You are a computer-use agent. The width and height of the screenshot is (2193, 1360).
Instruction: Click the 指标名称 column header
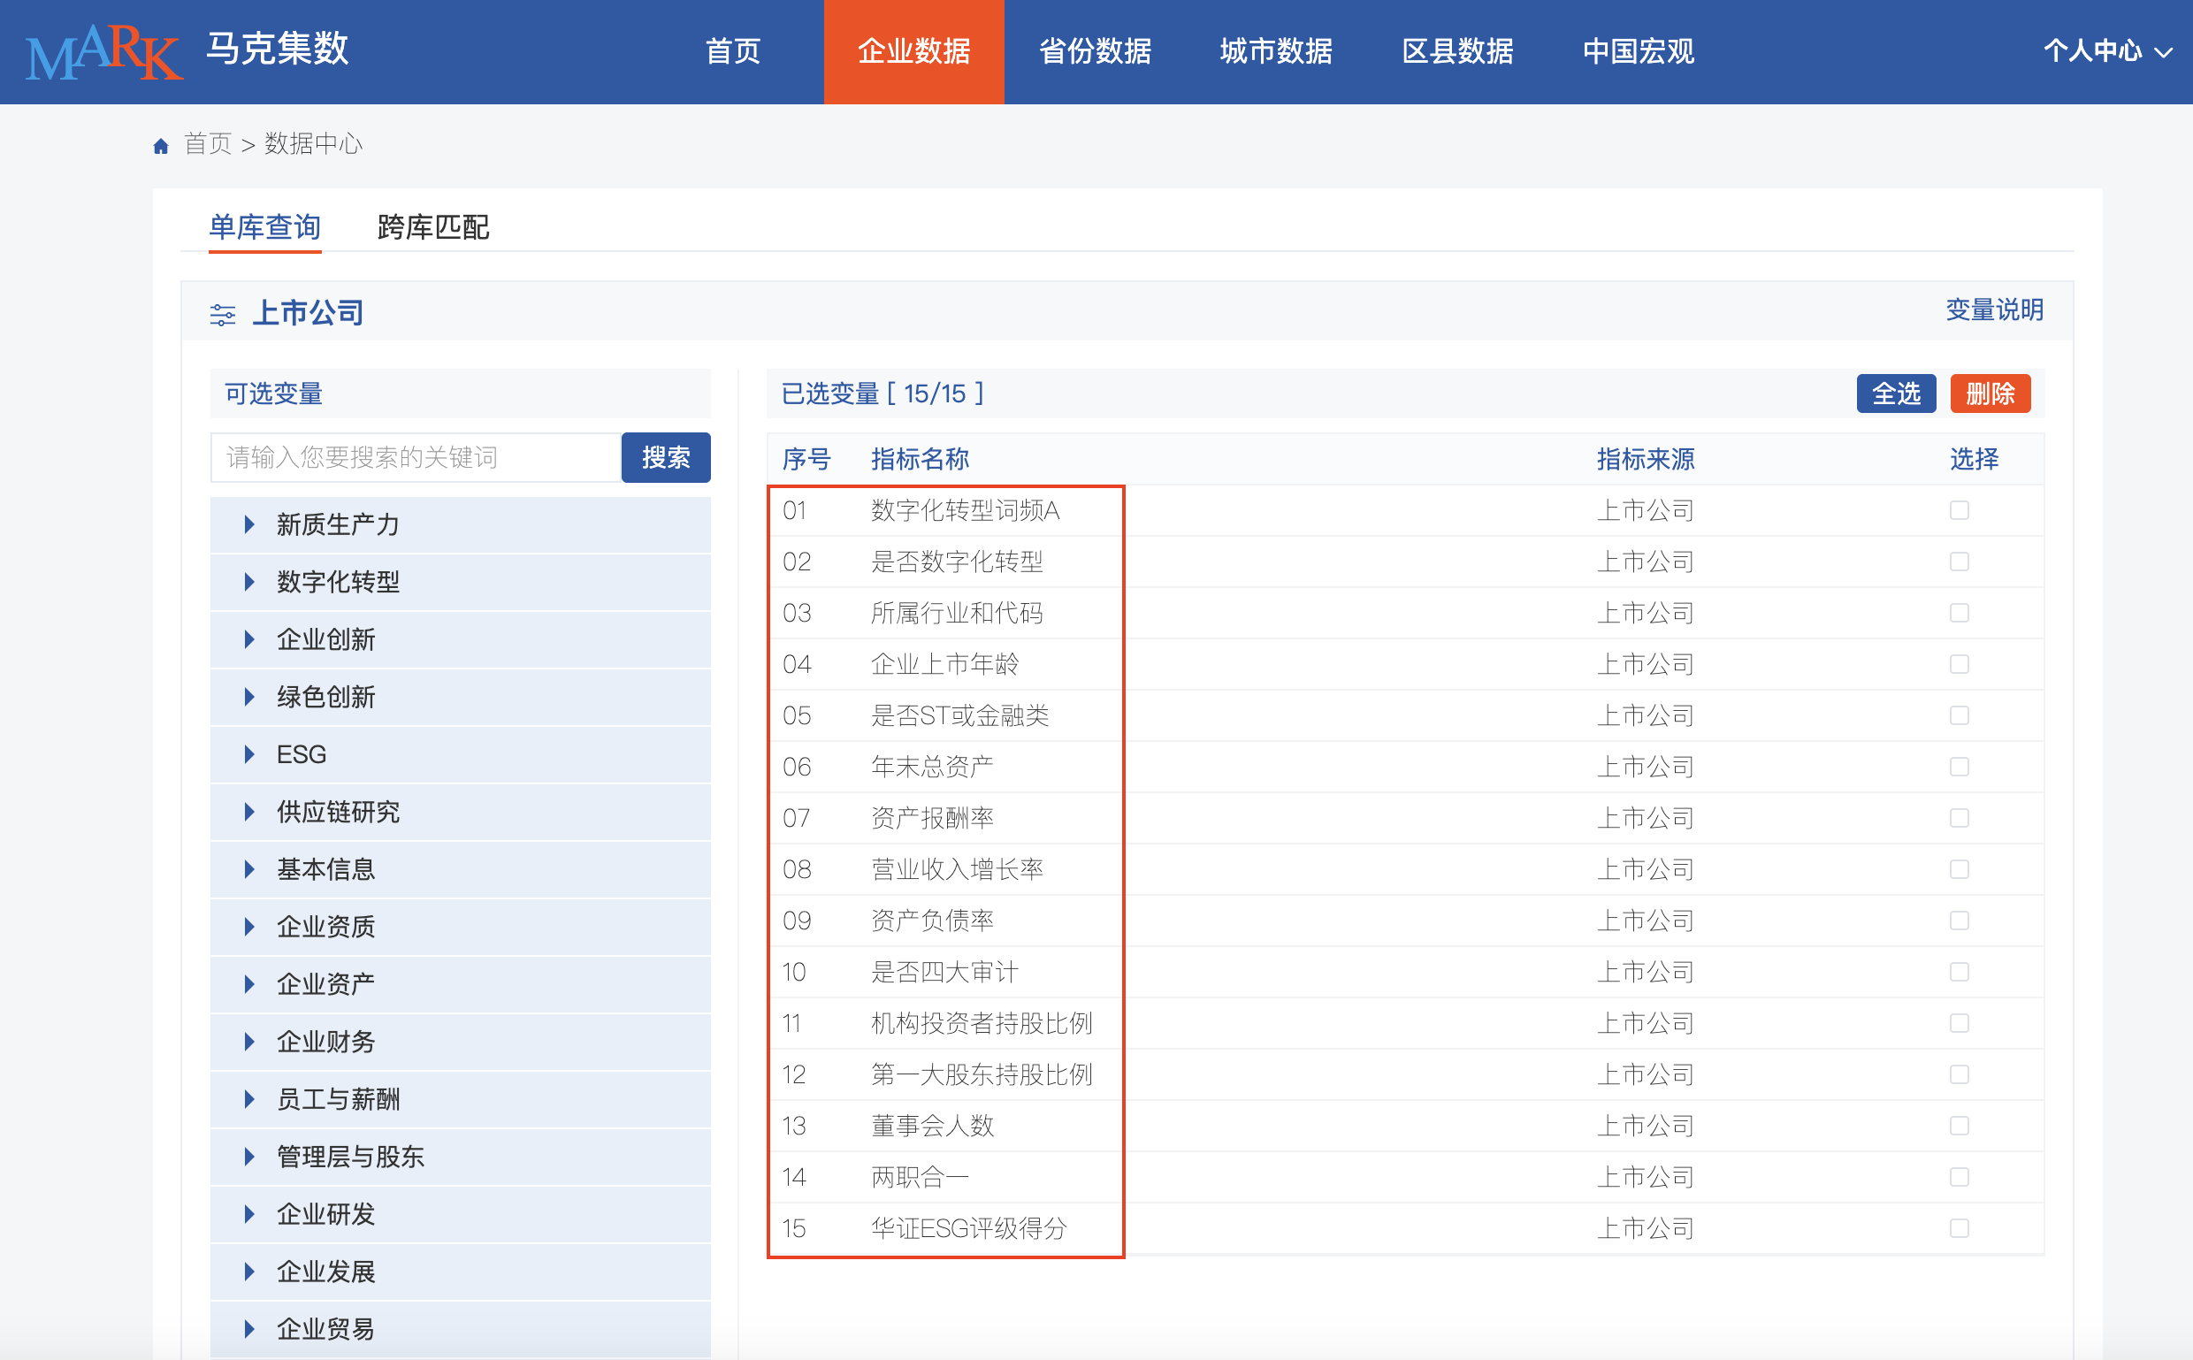pyautogui.click(x=920, y=459)
